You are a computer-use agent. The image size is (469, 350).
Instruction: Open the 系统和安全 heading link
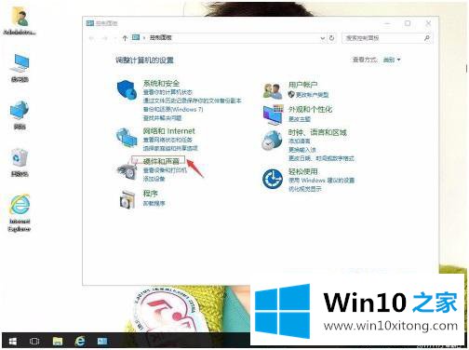pyautogui.click(x=161, y=83)
